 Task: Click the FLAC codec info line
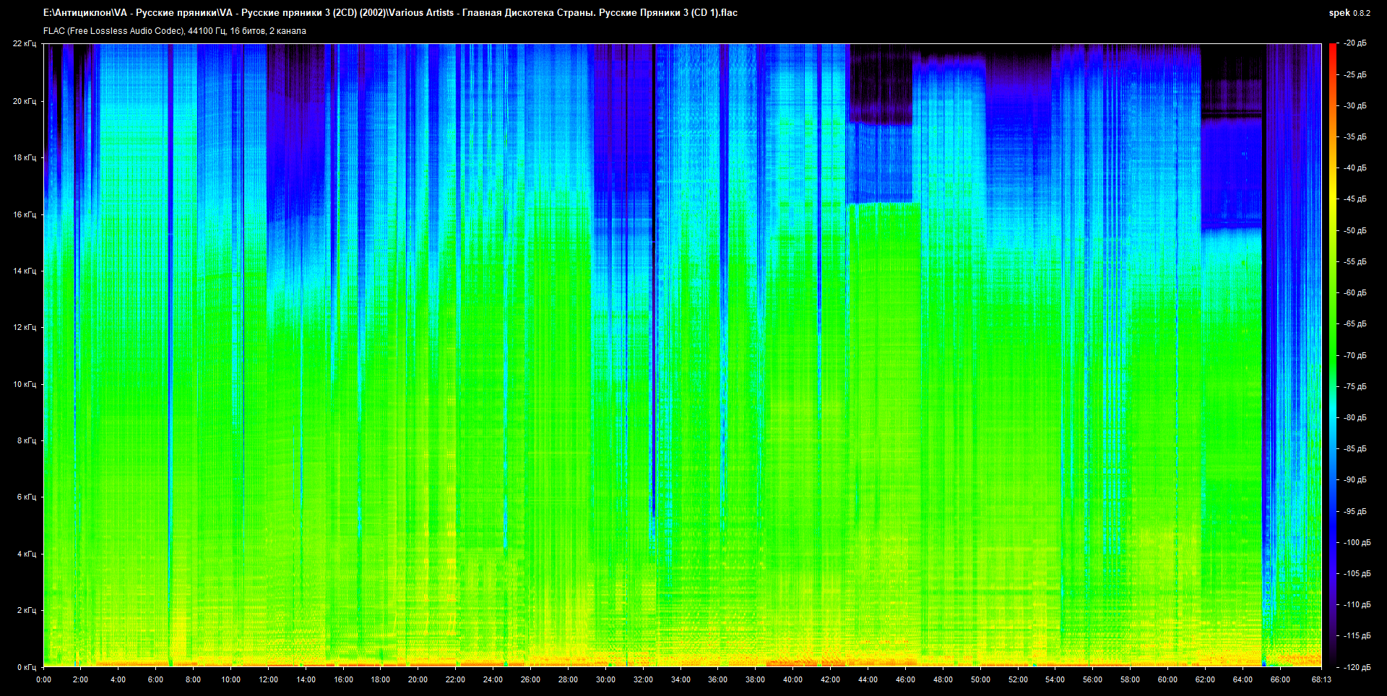[175, 31]
